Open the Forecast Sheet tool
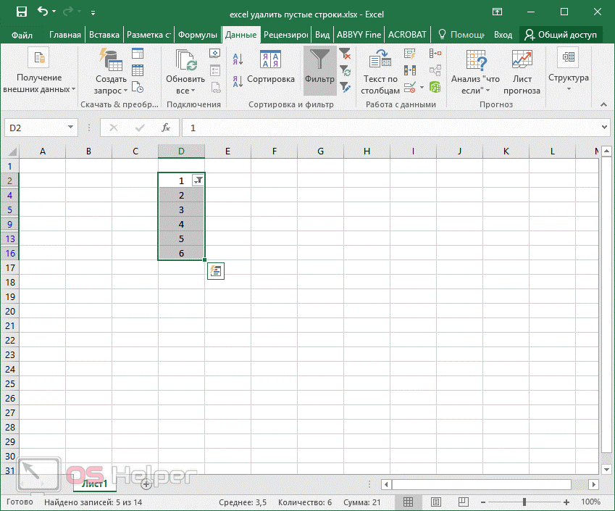 [522, 72]
